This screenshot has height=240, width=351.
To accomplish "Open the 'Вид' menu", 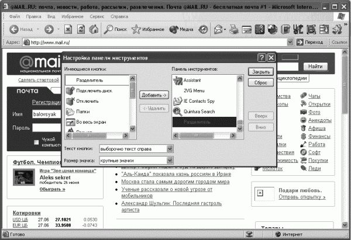I will (x=51, y=16).
